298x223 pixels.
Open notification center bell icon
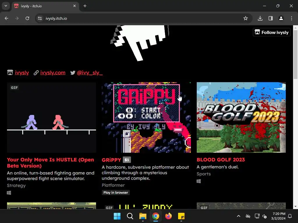pyautogui.click(x=290, y=216)
